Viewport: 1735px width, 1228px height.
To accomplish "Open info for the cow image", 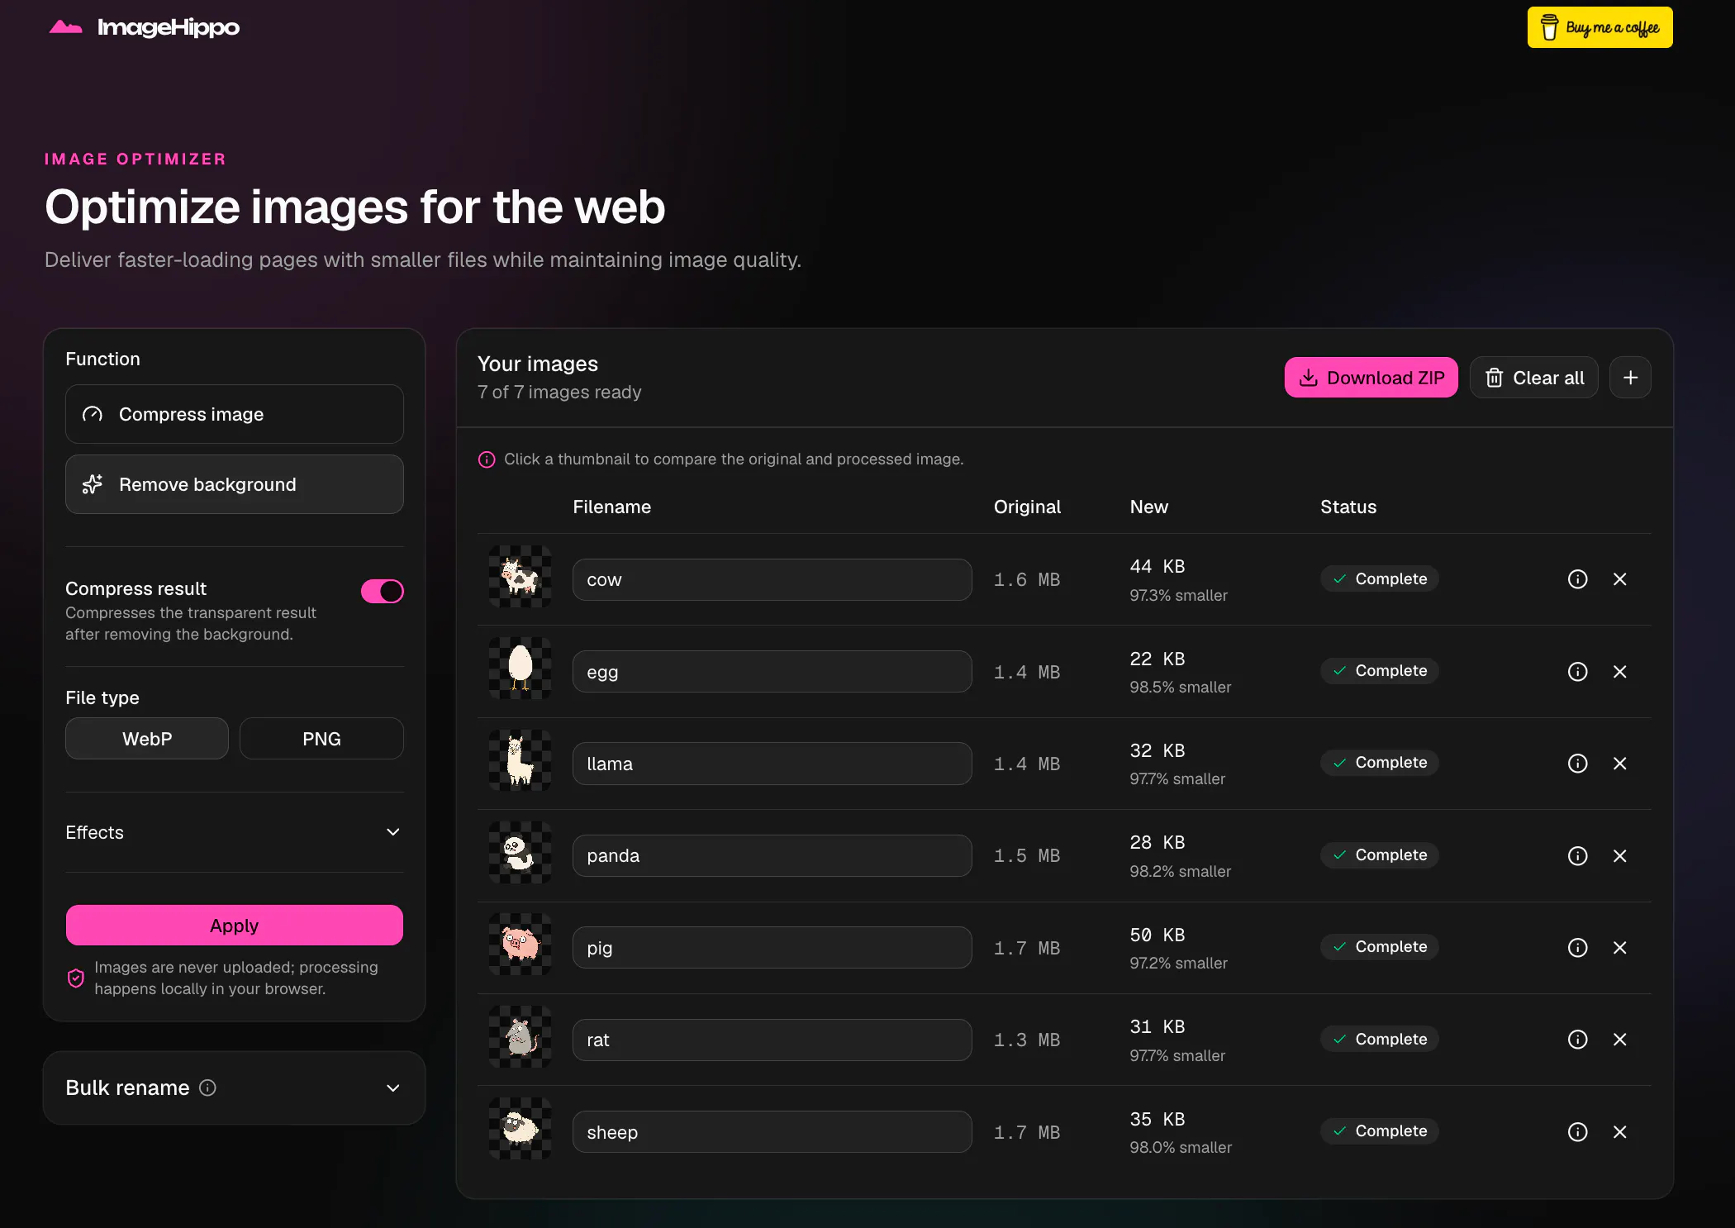I will click(x=1577, y=579).
